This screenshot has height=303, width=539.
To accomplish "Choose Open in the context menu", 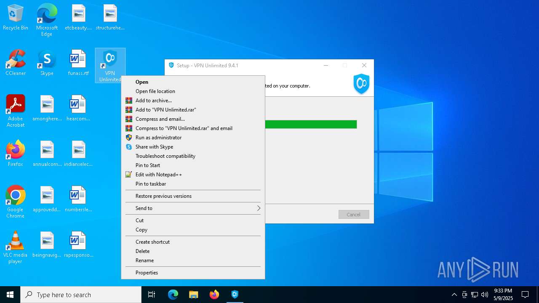I will point(193,82).
